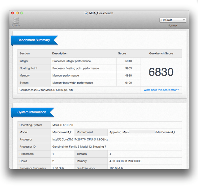Click the Section column header

(x=24, y=53)
